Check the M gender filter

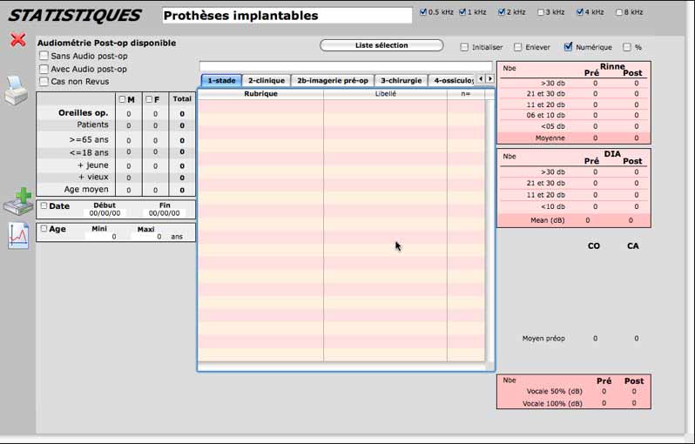pos(122,99)
